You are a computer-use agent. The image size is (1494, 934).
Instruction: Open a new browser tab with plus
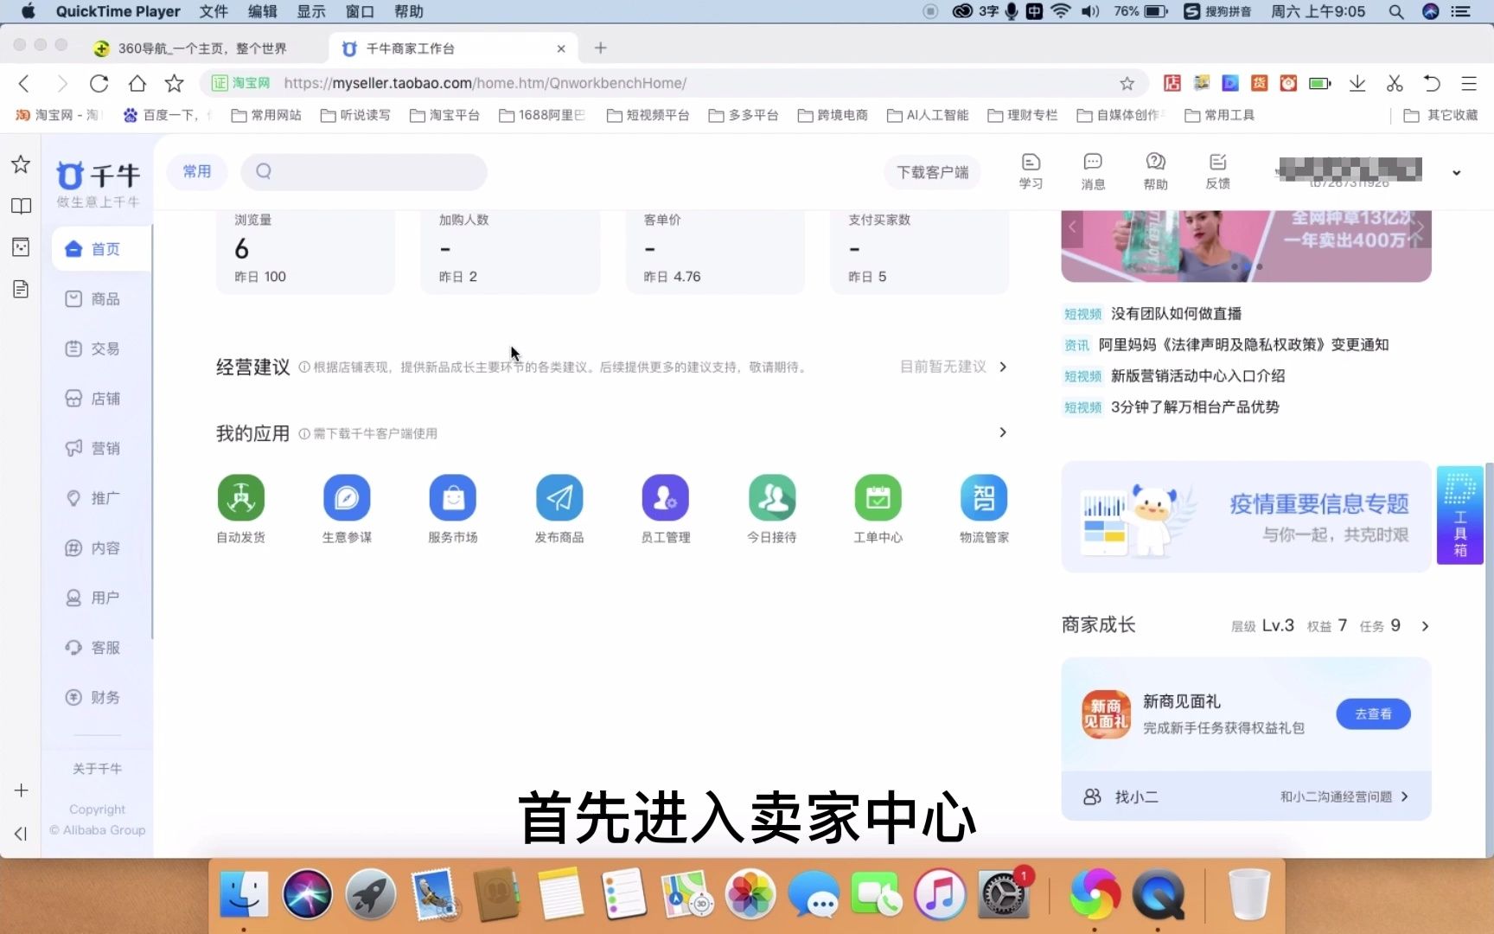pyautogui.click(x=601, y=48)
